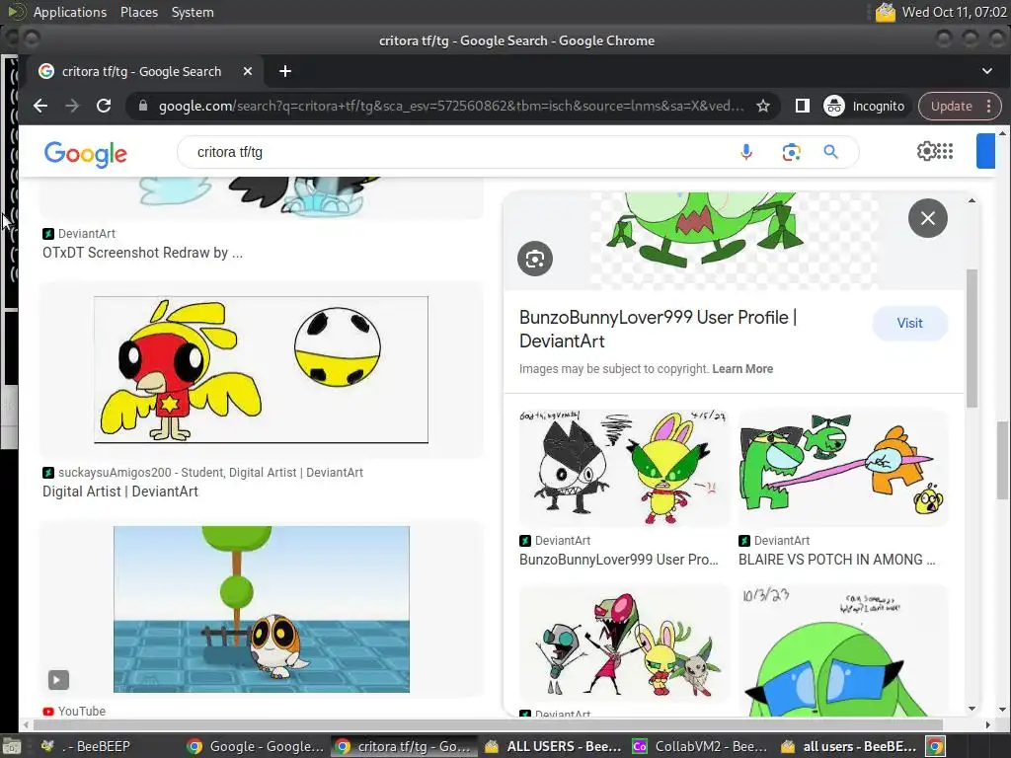Click the preview panel vertical scrollbar thumb
This screenshot has width=1011, height=758.
(x=972, y=339)
